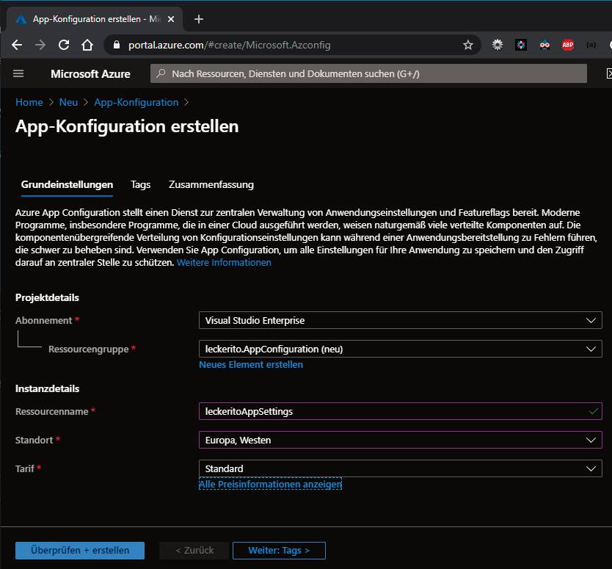Focus the portal.azure.com address bar
This screenshot has height=569, width=612.
pyautogui.click(x=293, y=45)
